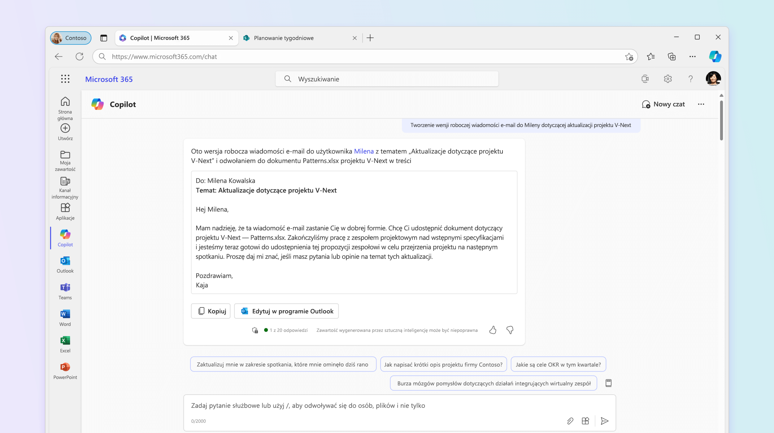Launch Outlook from the sidebar
Image resolution: width=774 pixels, height=433 pixels.
coord(65,265)
